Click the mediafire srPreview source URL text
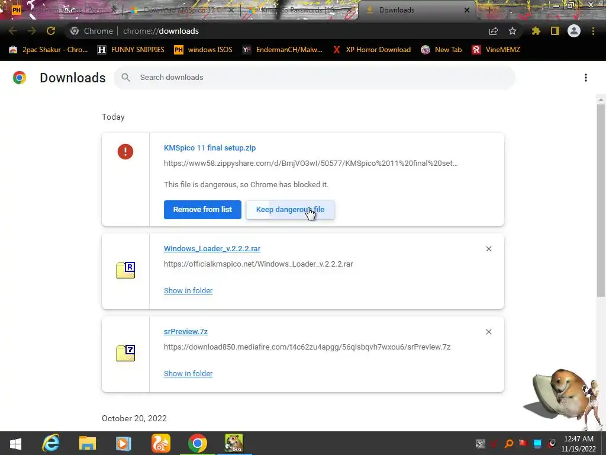 click(307, 347)
